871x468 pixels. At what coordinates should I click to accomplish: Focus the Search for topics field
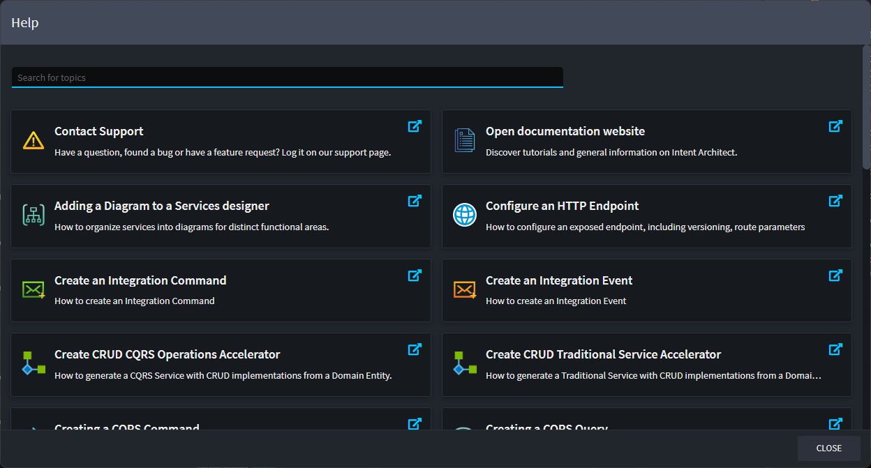click(x=287, y=77)
